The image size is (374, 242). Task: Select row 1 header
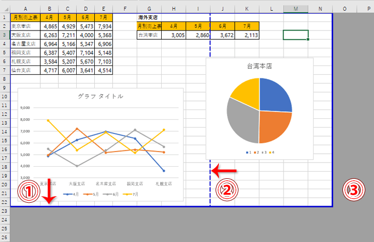tap(4, 17)
